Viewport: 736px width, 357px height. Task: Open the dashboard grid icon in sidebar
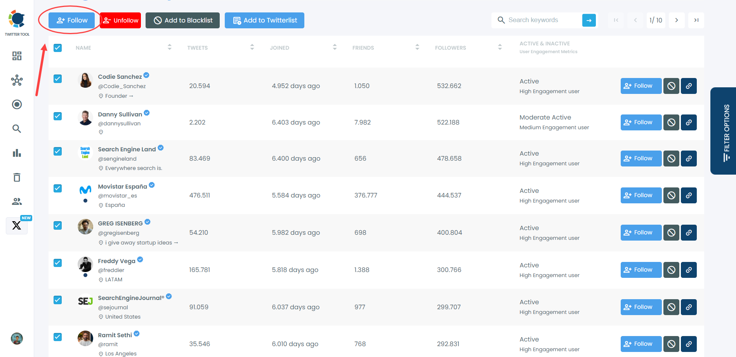click(x=17, y=56)
